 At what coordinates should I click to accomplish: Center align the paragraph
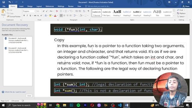coord(64,16)
